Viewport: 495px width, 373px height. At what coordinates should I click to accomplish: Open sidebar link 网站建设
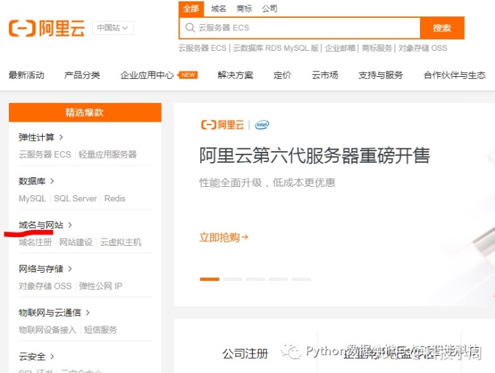(x=76, y=242)
